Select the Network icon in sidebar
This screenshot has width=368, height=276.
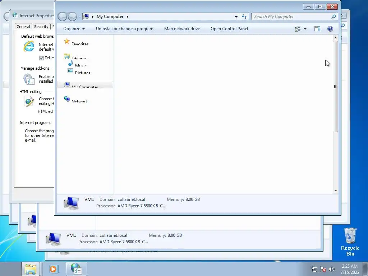click(66, 99)
